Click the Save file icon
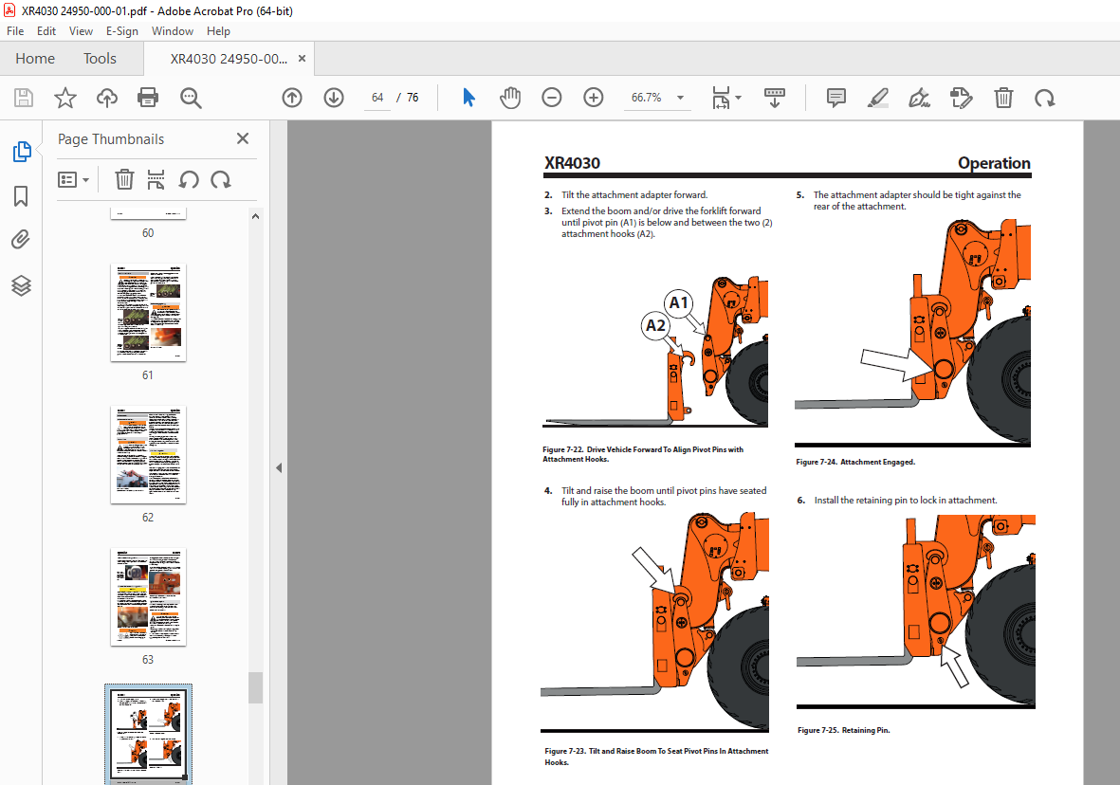 24,98
